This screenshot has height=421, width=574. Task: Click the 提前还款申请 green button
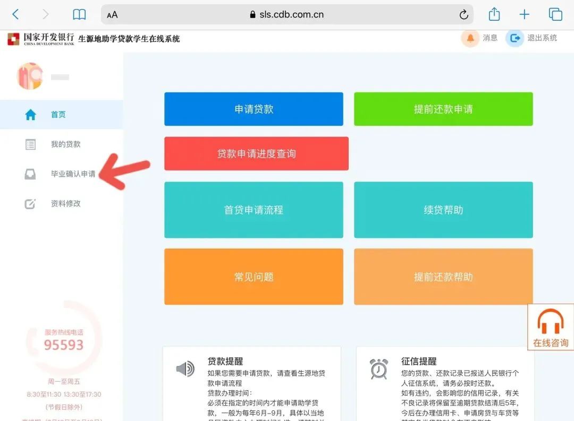(443, 109)
